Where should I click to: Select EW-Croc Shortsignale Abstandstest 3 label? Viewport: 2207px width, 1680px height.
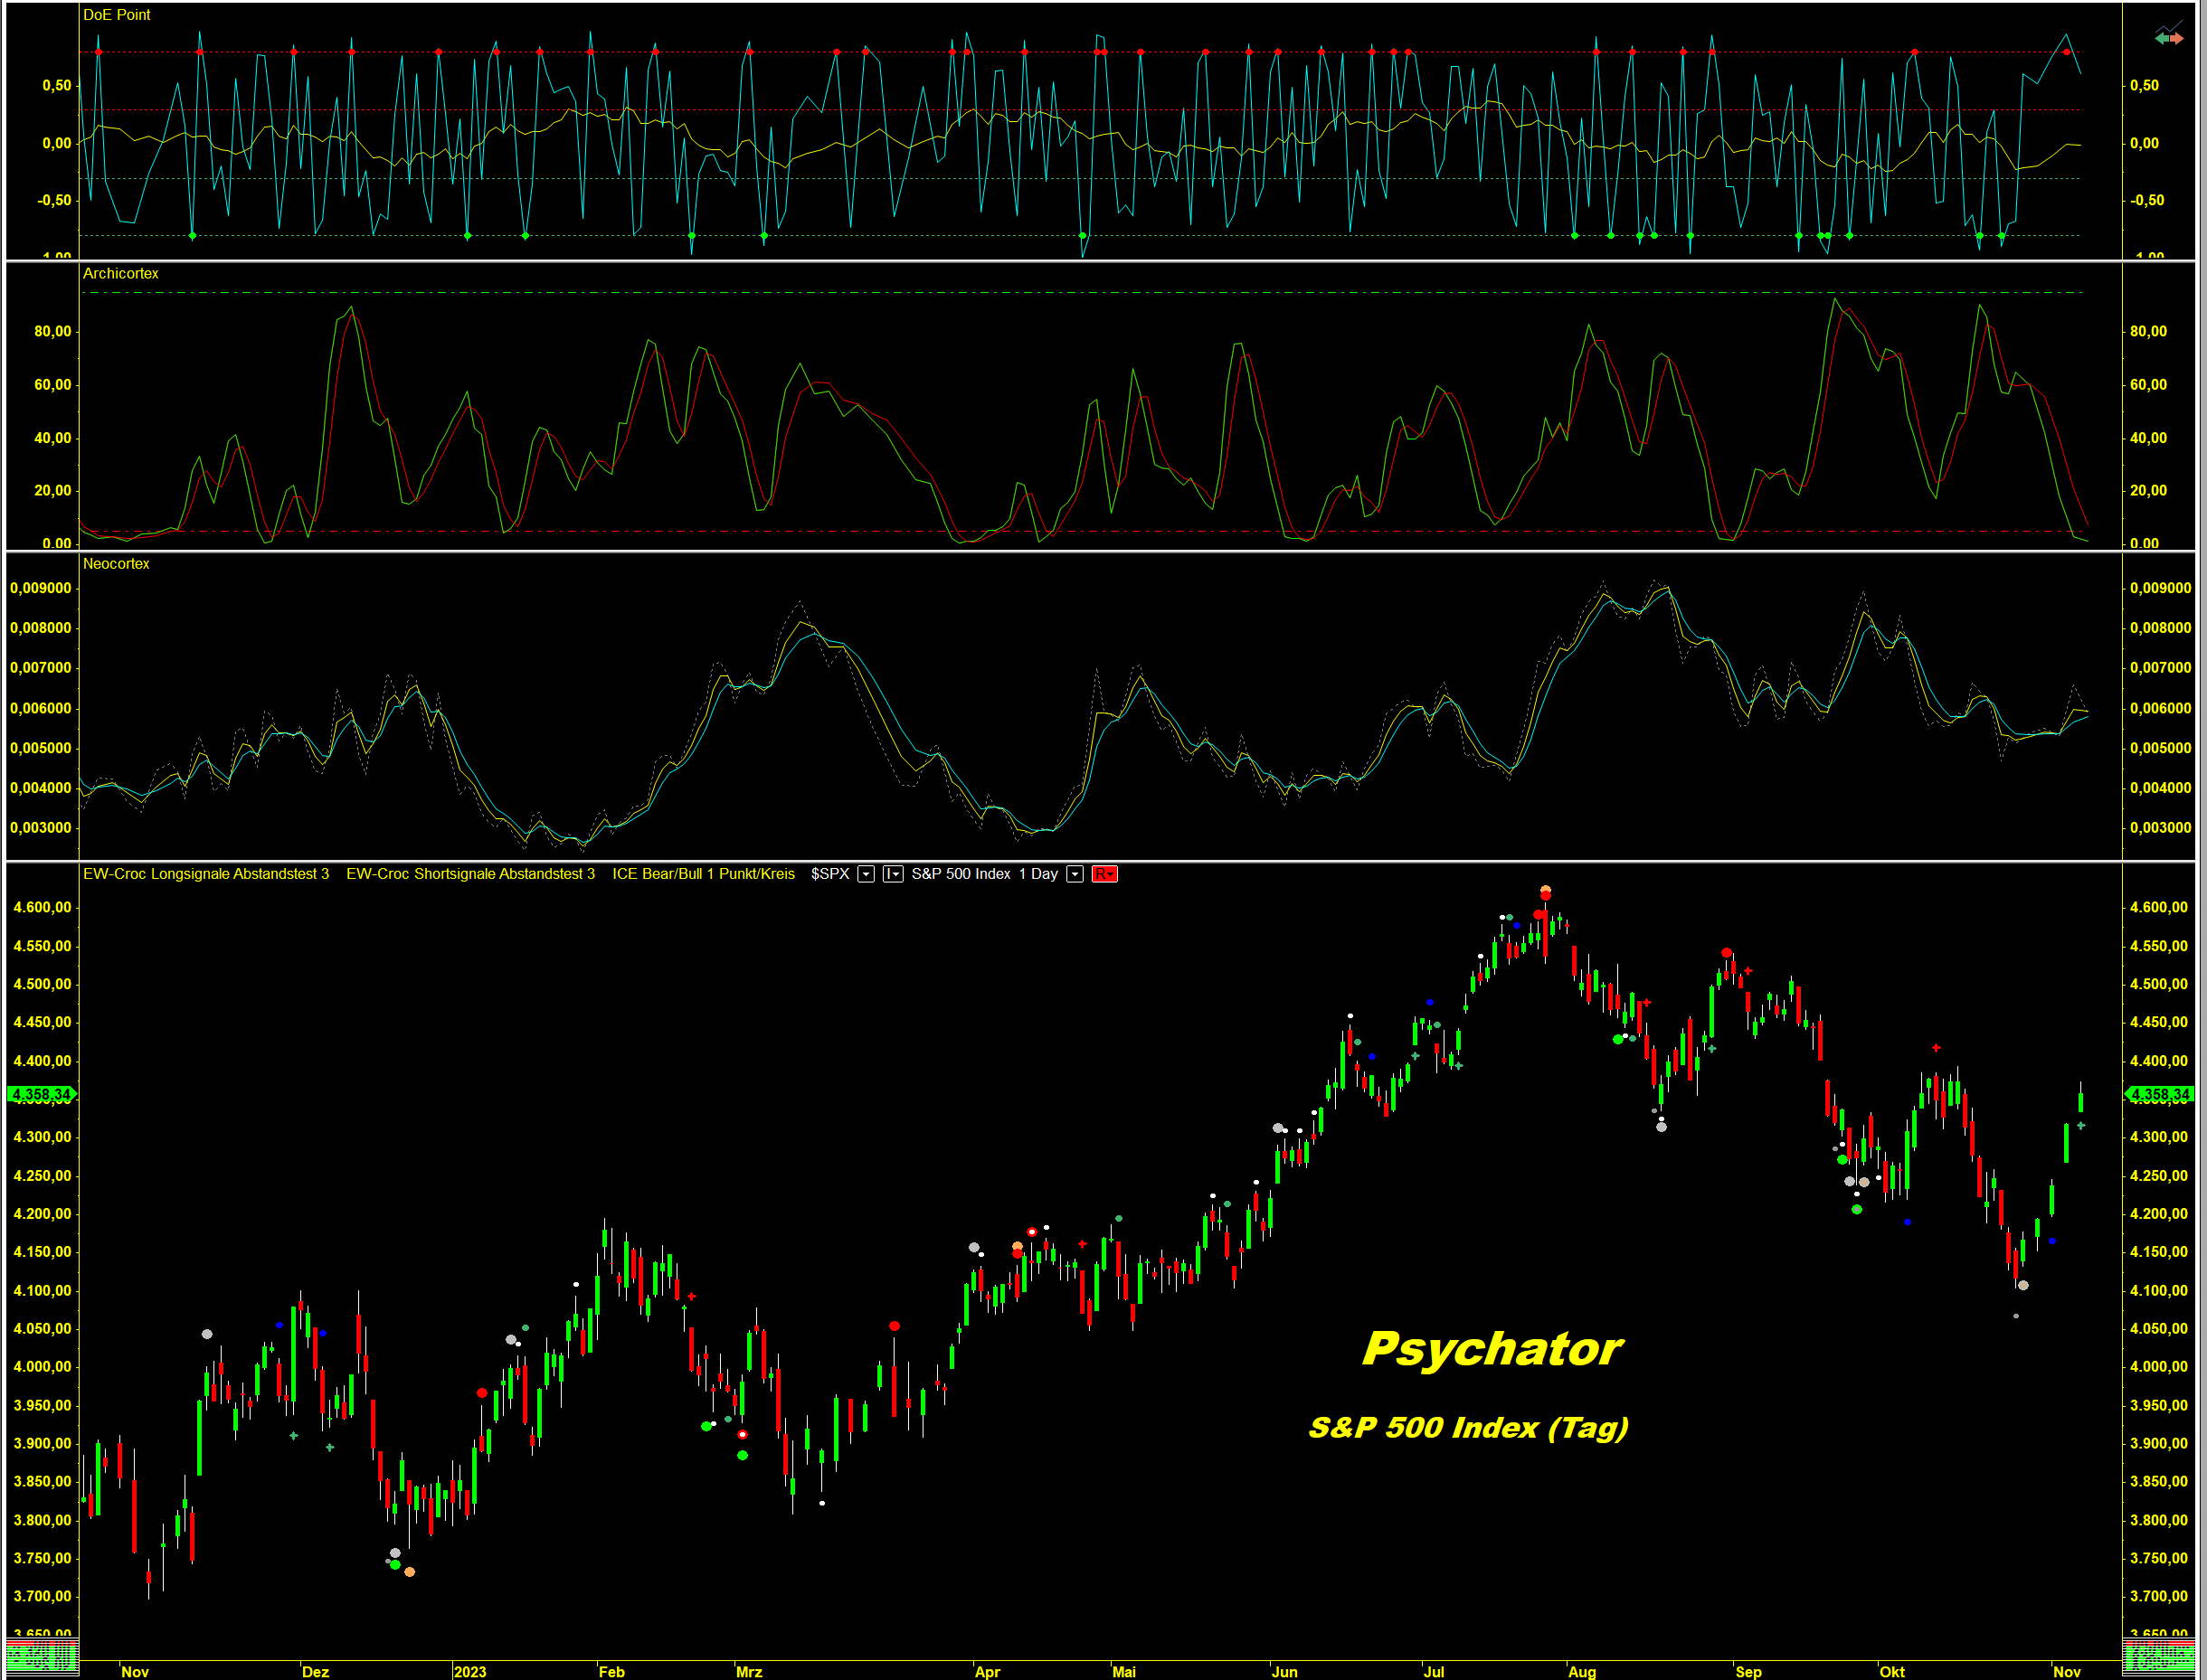(470, 874)
